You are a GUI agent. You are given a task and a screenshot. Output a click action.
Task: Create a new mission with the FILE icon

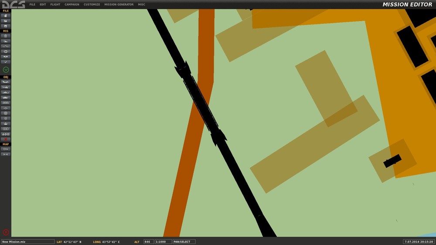[x=6, y=16]
